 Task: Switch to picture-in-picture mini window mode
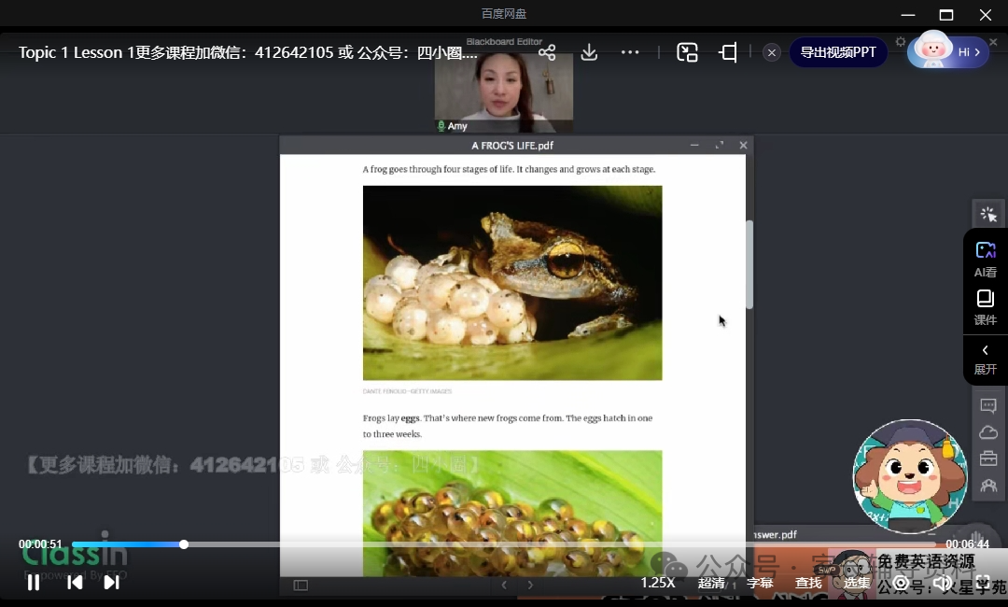(x=687, y=52)
